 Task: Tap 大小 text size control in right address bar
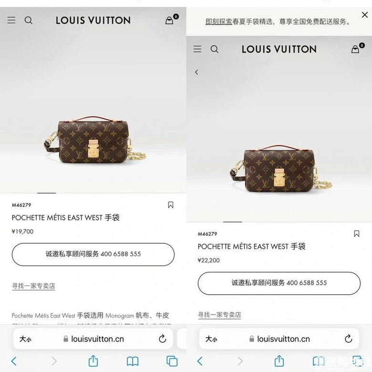click(x=211, y=339)
